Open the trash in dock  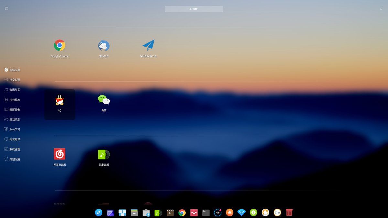click(289, 213)
